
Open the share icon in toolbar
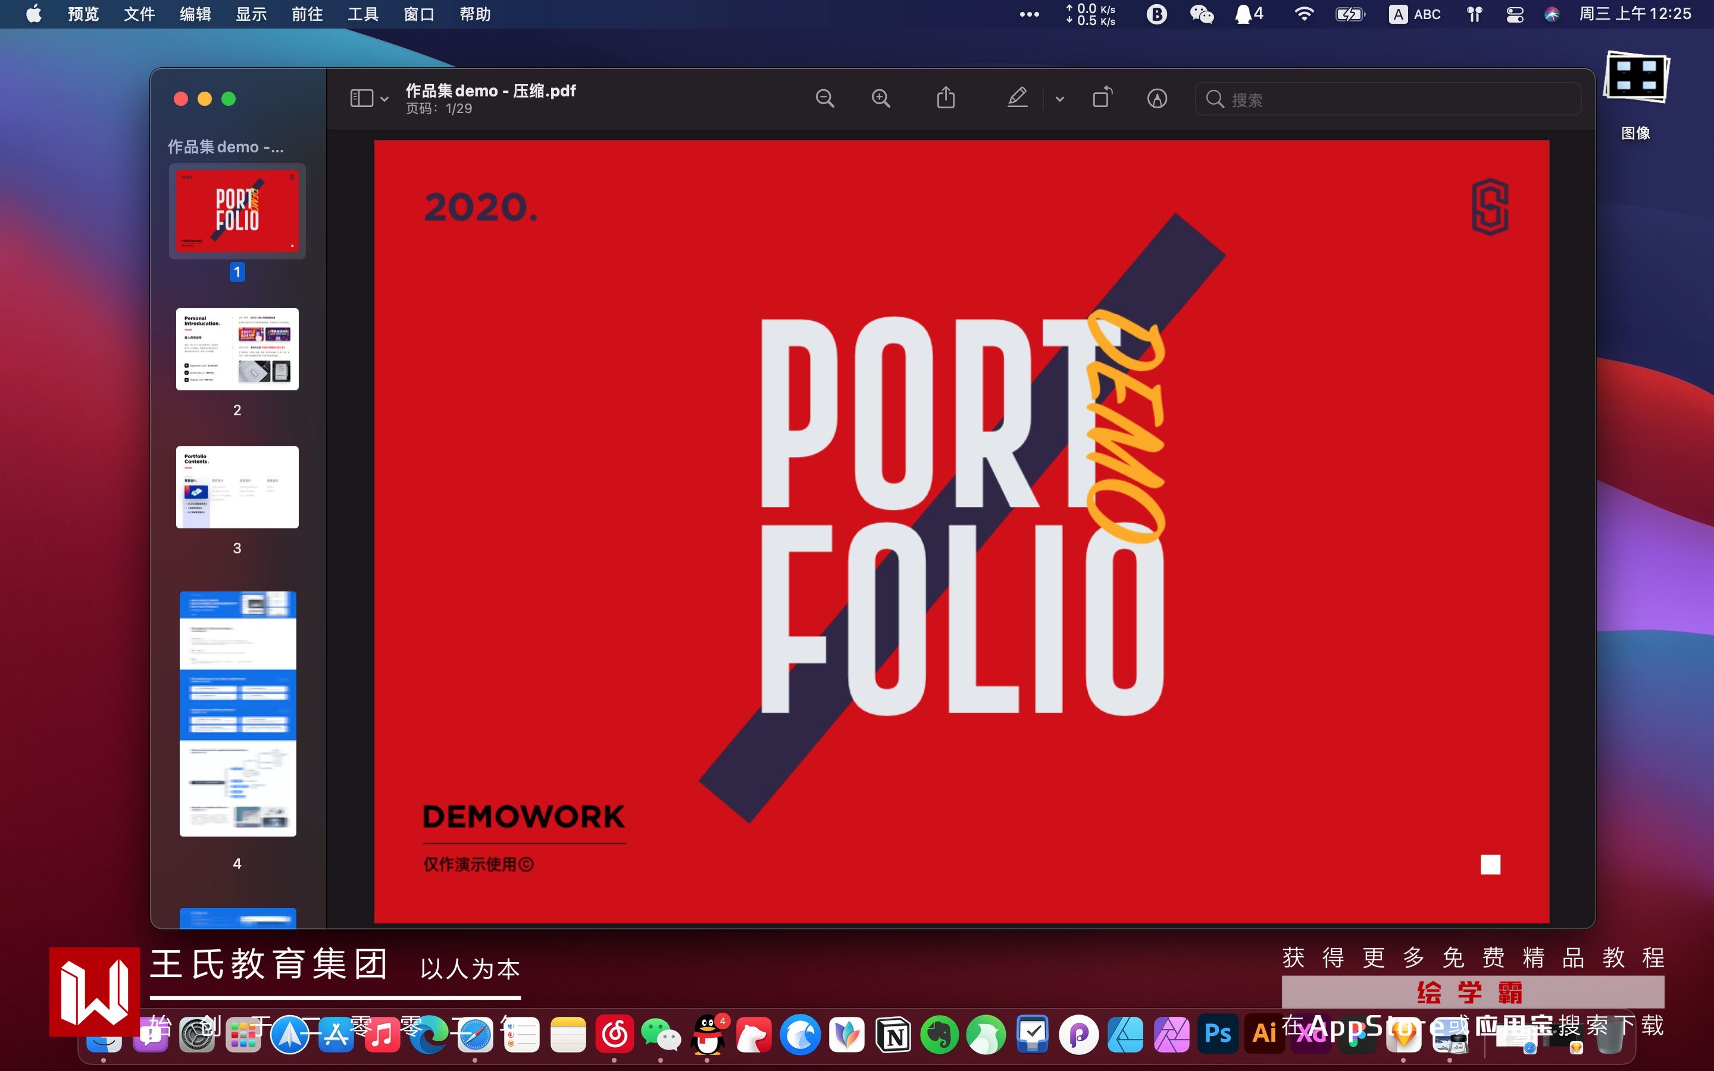pos(946,98)
